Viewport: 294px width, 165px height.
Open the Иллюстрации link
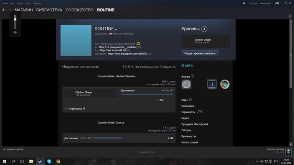coord(190,142)
